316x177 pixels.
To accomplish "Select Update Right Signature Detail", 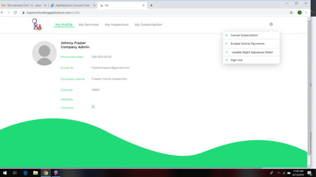I will [x=252, y=52].
